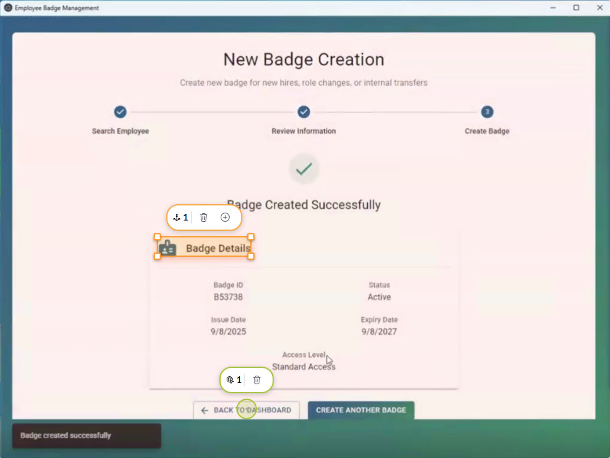
Task: Delete click step 1 via trash icon
Action: pyautogui.click(x=257, y=380)
